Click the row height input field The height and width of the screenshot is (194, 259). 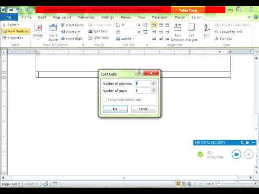(x=129, y=25)
